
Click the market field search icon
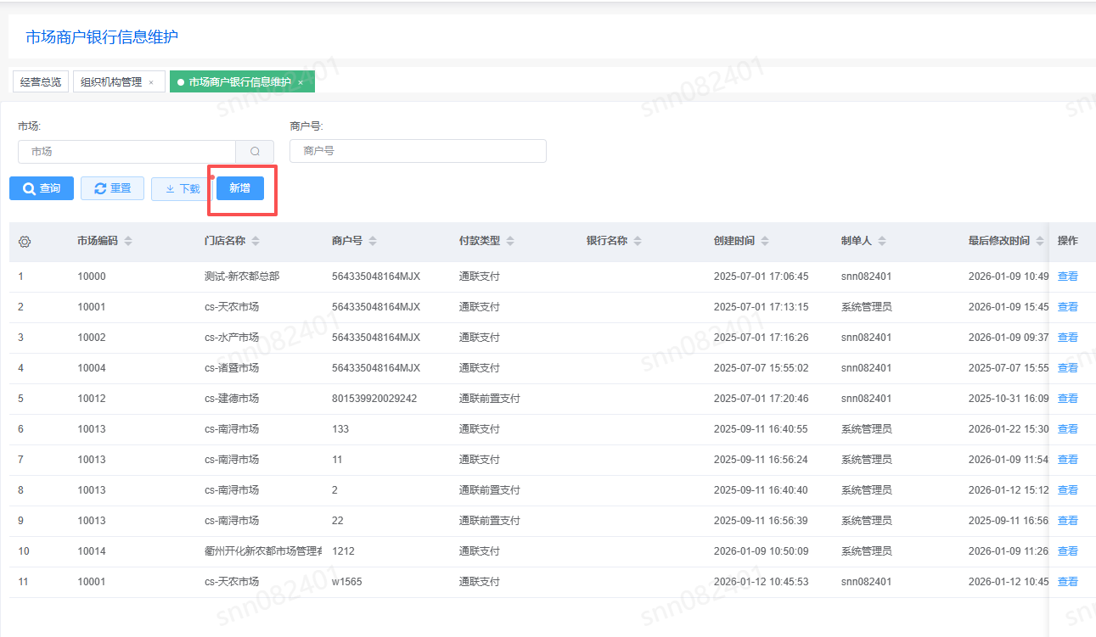tap(255, 152)
